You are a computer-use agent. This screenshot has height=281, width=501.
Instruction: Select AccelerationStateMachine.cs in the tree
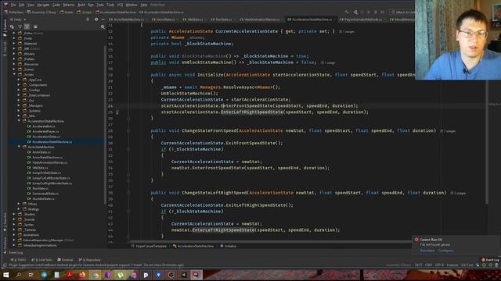[x=52, y=142]
